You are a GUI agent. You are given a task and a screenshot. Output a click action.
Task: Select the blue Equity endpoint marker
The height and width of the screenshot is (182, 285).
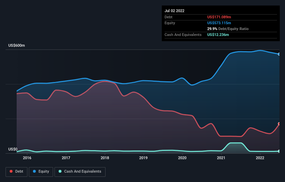(x=279, y=54)
